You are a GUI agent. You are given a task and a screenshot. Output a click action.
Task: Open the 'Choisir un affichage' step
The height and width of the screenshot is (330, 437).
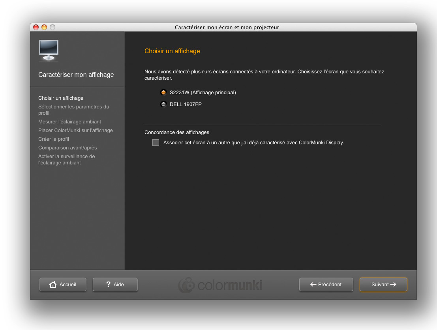click(x=61, y=98)
